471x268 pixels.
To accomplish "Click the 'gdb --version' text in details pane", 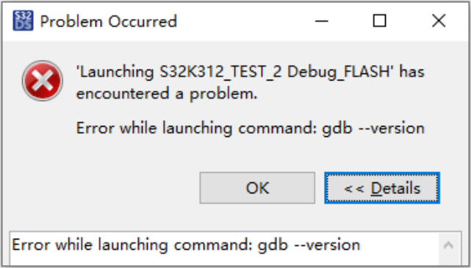I will coord(309,245).
